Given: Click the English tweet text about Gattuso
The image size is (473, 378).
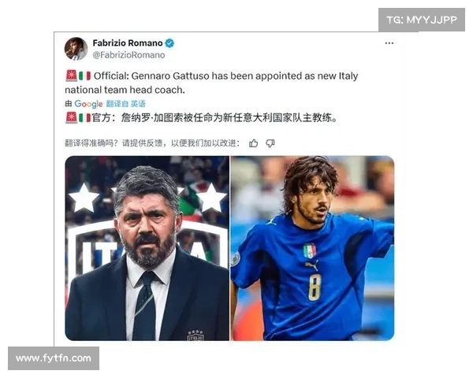Looking at the screenshot, I should pyautogui.click(x=211, y=83).
